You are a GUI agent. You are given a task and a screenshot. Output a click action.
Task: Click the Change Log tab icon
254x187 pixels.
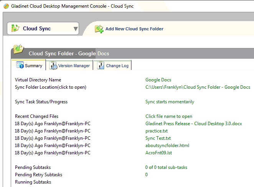tap(101, 65)
